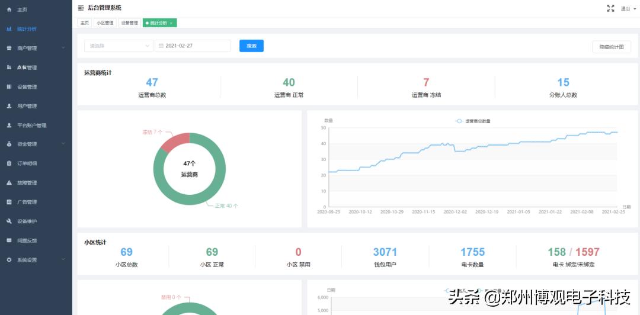Click the gear icon beside 系统设置
The image size is (640, 315).
click(9, 259)
